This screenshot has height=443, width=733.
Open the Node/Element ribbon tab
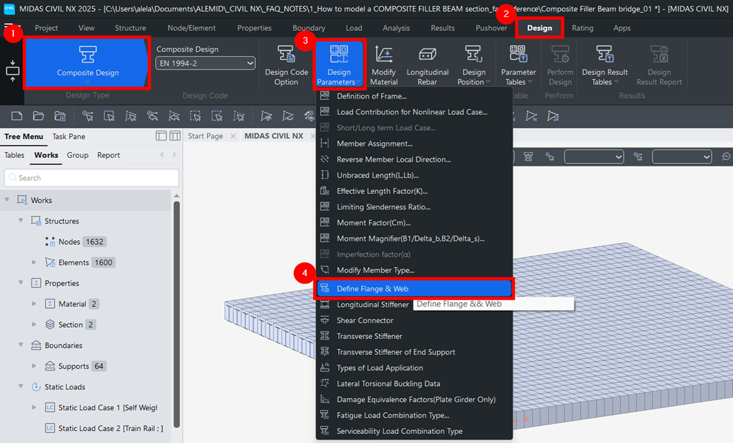191,28
